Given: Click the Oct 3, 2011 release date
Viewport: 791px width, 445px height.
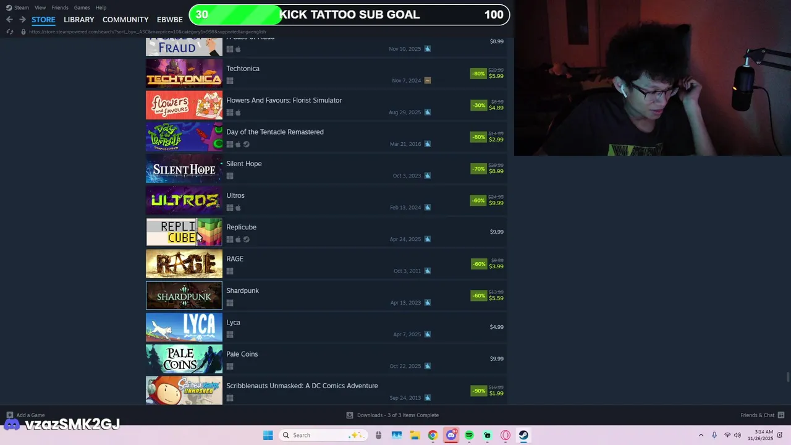Looking at the screenshot, I should point(407,271).
